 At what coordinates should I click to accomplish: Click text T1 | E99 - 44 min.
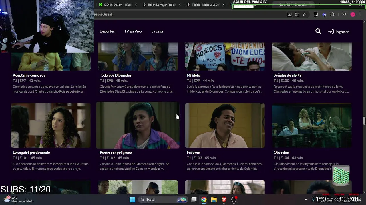tap(200, 81)
